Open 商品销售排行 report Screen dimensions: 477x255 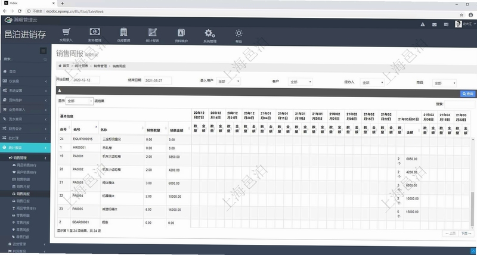(25, 165)
